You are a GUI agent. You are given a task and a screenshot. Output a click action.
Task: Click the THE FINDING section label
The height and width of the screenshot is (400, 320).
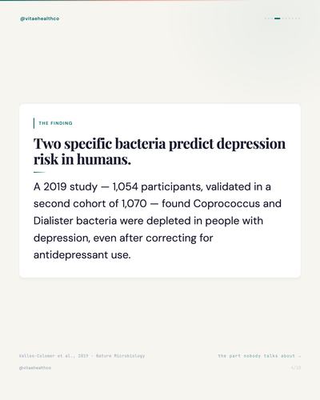click(x=55, y=123)
